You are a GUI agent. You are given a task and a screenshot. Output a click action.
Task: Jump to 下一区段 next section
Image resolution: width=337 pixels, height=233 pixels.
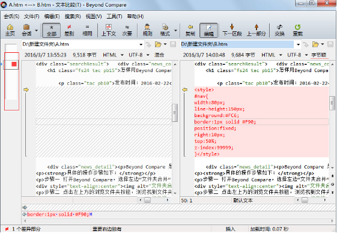point(232,30)
